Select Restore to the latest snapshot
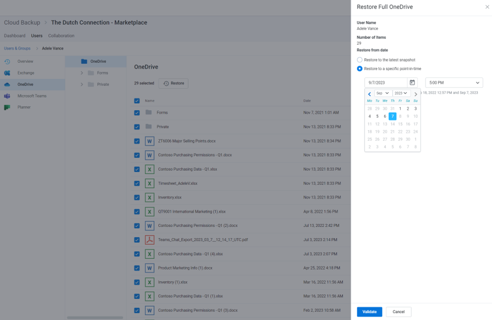492x320 pixels. click(359, 60)
